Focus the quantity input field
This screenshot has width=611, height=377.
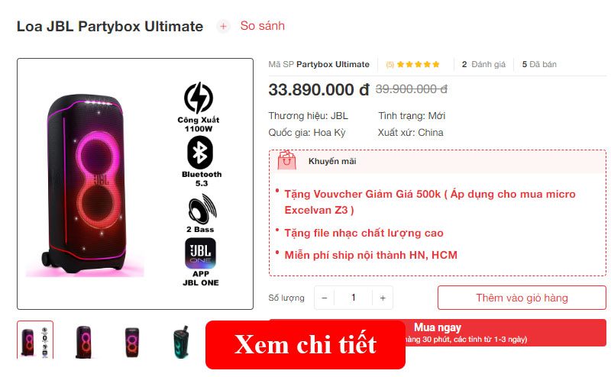[354, 298]
